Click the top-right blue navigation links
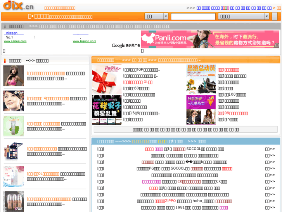The width and height of the screenshot is (282, 212). pyautogui.click(x=234, y=8)
